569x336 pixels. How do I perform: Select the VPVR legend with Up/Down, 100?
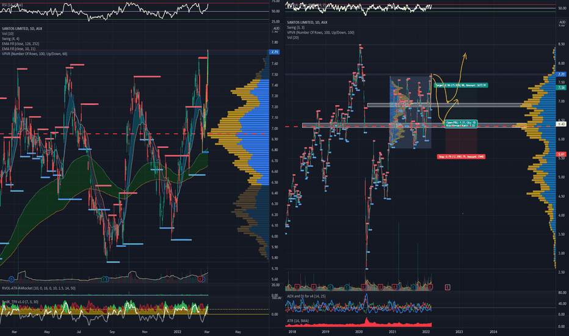(x=321, y=33)
